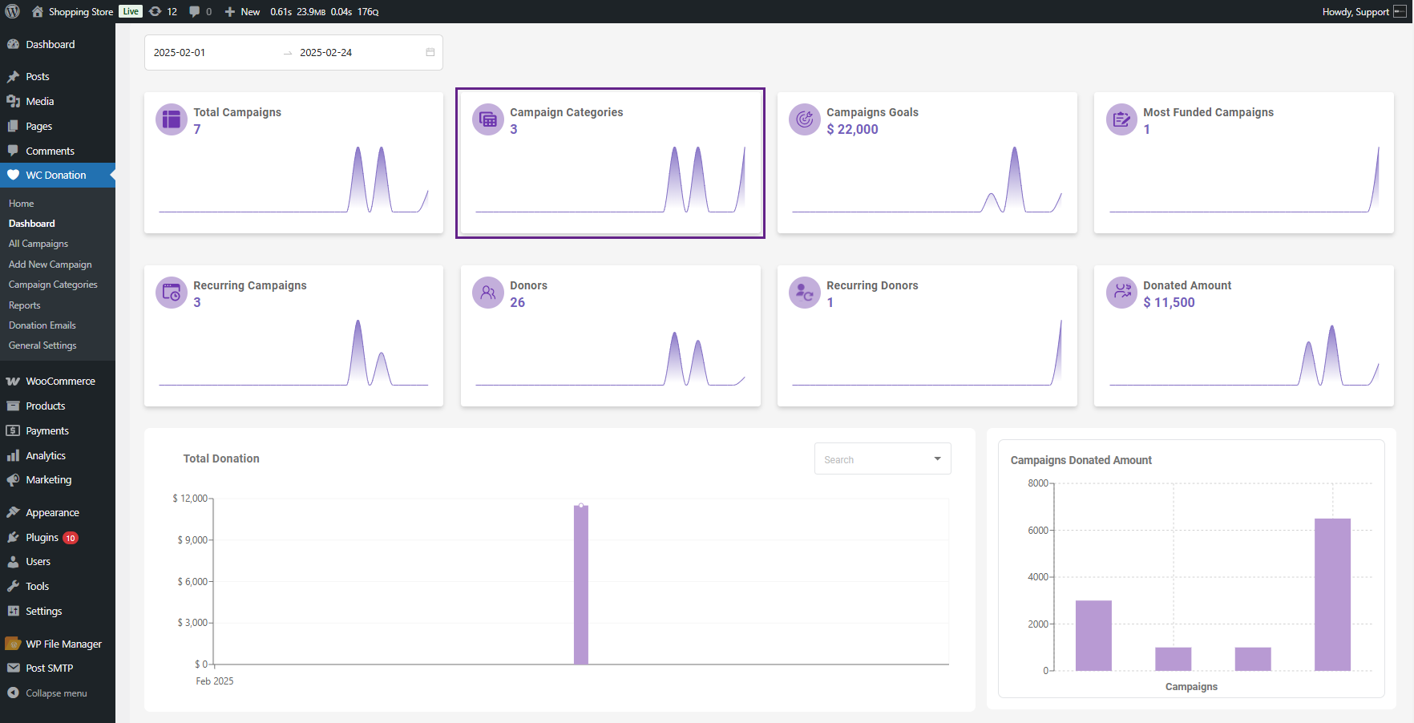The height and width of the screenshot is (723, 1414).
Task: Open the Howdy, Support account menu
Action: click(1363, 11)
